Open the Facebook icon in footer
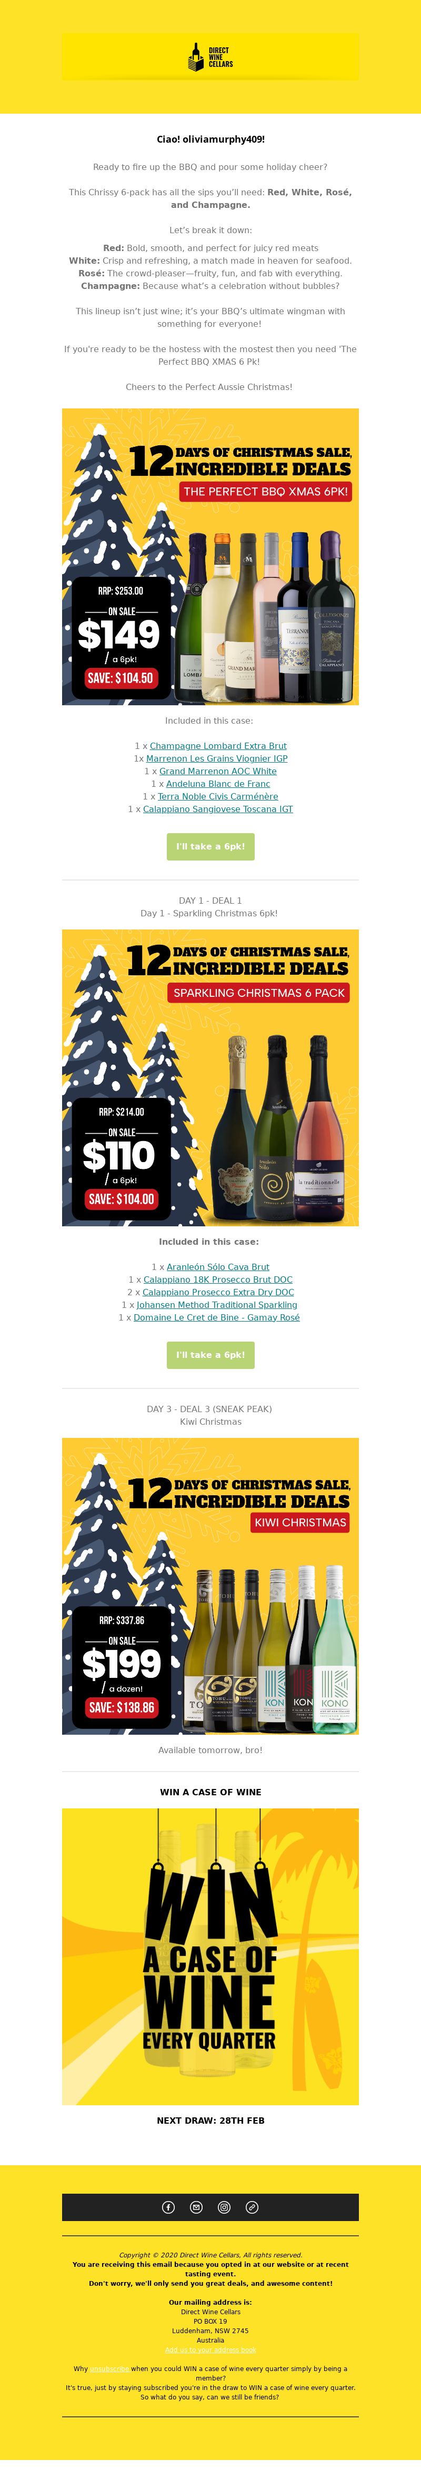The height and width of the screenshot is (2470, 421). 168,2206
